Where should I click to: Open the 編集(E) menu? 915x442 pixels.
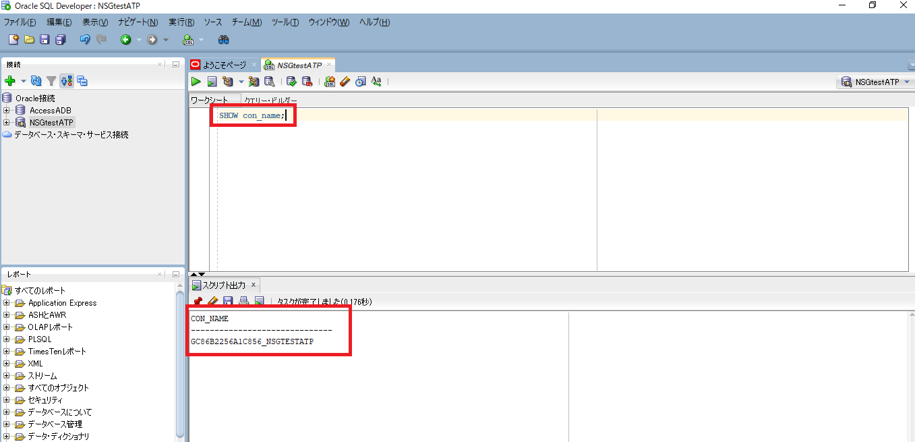(x=59, y=22)
